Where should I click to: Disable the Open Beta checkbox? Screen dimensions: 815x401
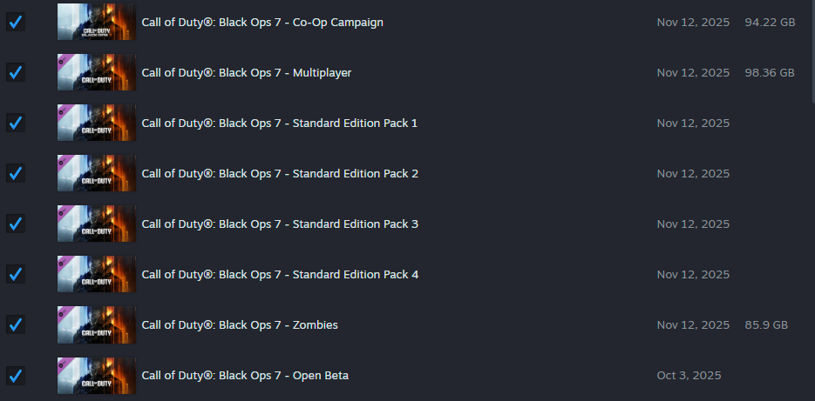(16, 376)
